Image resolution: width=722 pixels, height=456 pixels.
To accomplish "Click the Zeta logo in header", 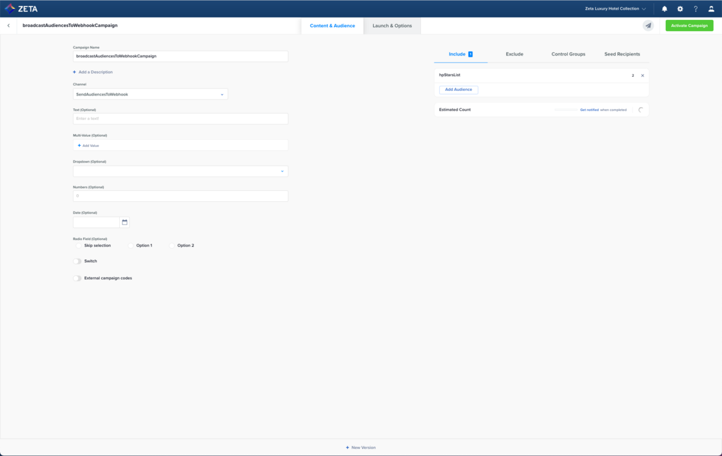I will pyautogui.click(x=21, y=9).
